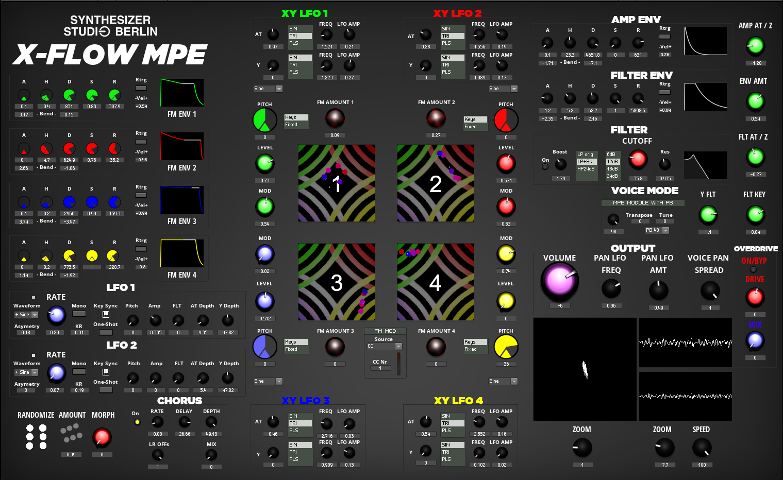Click the CC Nr value field
This screenshot has width=783, height=480.
point(380,368)
